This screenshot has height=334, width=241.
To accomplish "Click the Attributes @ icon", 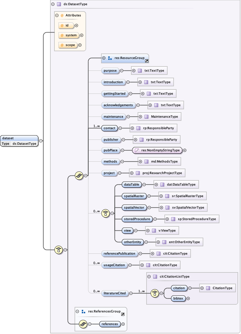I will point(62,15).
